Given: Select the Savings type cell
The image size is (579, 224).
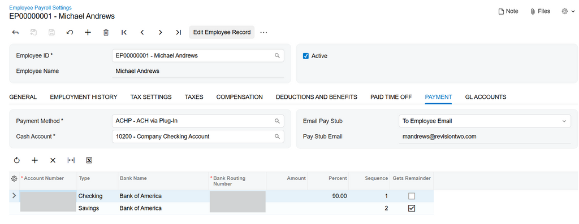Looking at the screenshot, I should click(x=97, y=208).
